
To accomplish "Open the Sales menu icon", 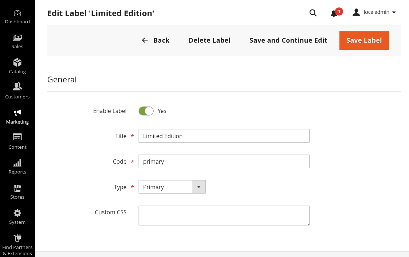I will pos(17,38).
